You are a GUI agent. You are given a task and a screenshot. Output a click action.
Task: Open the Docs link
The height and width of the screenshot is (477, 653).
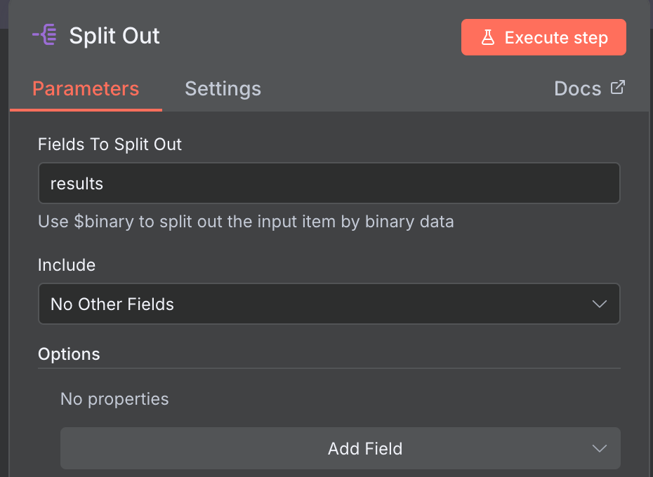pyautogui.click(x=578, y=89)
